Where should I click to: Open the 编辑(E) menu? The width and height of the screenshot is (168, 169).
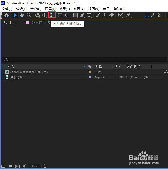[x=21, y=9]
